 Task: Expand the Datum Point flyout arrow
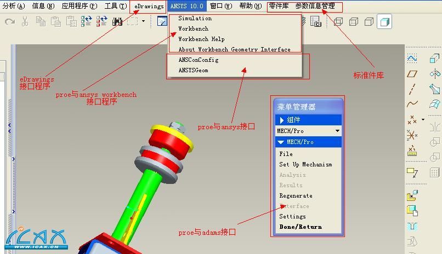coord(423,119)
